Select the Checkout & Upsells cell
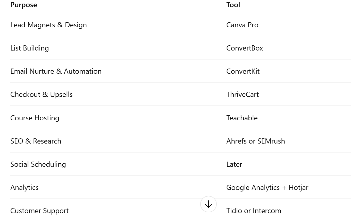Viewport: 351px width, 217px height. point(41,95)
